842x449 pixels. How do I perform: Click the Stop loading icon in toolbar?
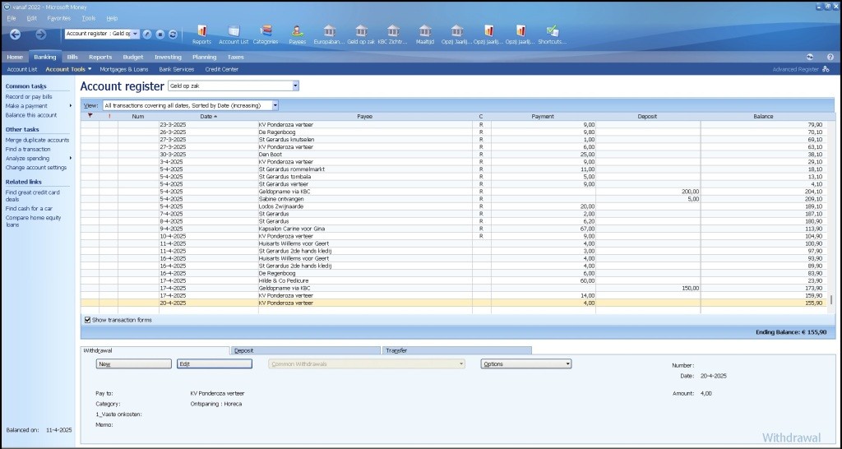160,34
